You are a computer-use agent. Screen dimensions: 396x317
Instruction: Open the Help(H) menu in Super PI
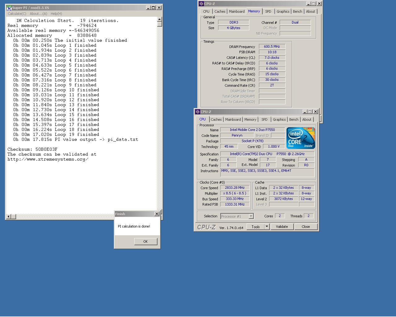coord(56,14)
